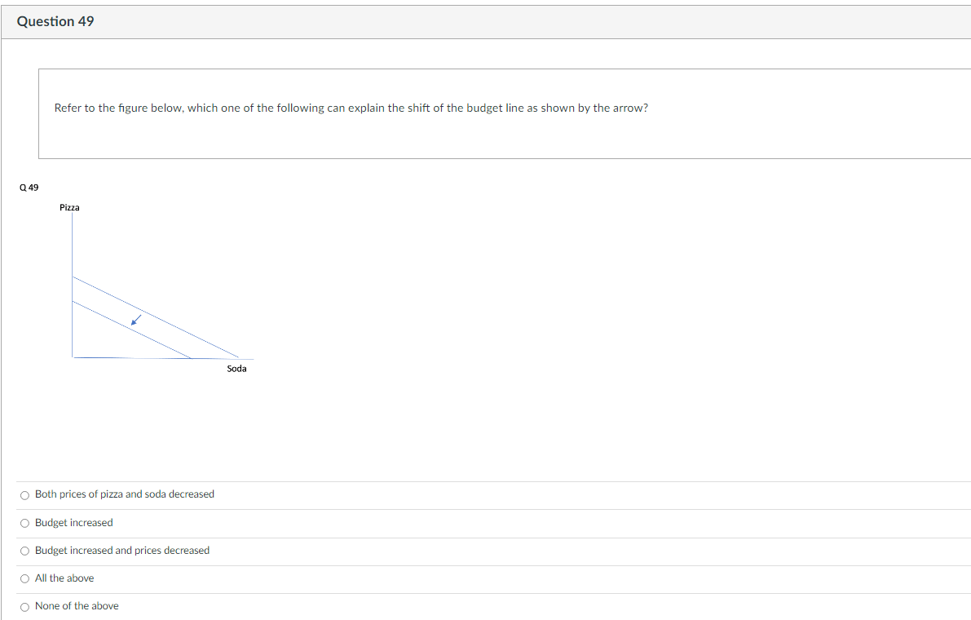
Task: Click the 'Q 49' figure caption
Action: tap(29, 187)
